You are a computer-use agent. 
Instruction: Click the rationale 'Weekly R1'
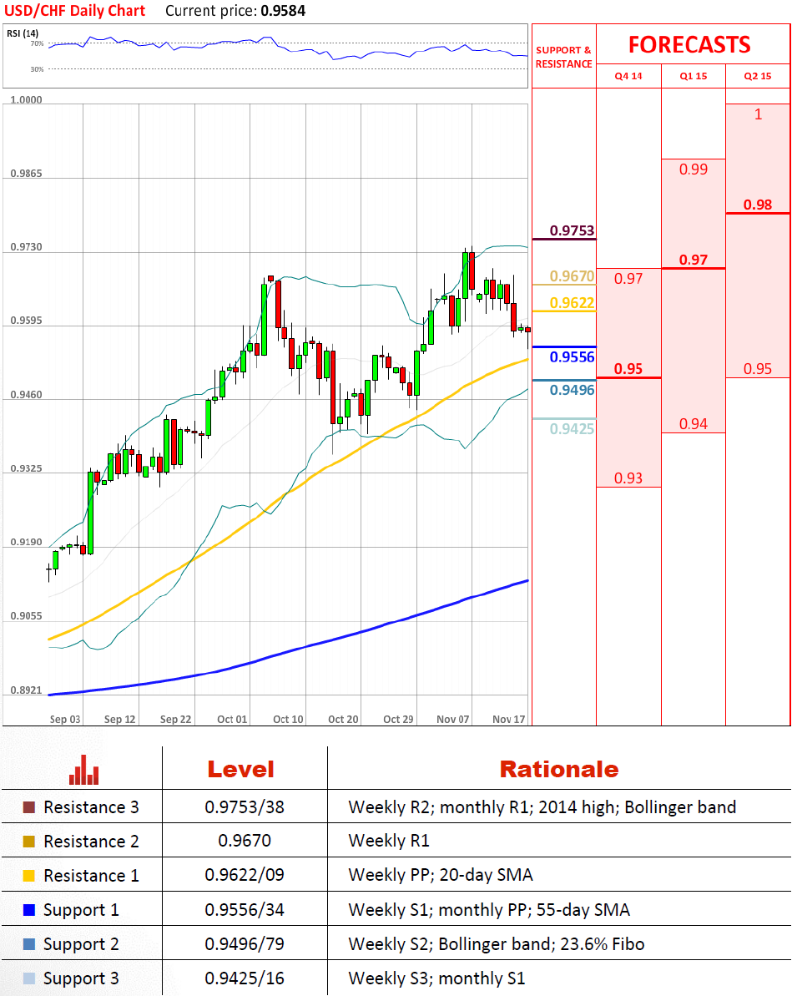389,841
